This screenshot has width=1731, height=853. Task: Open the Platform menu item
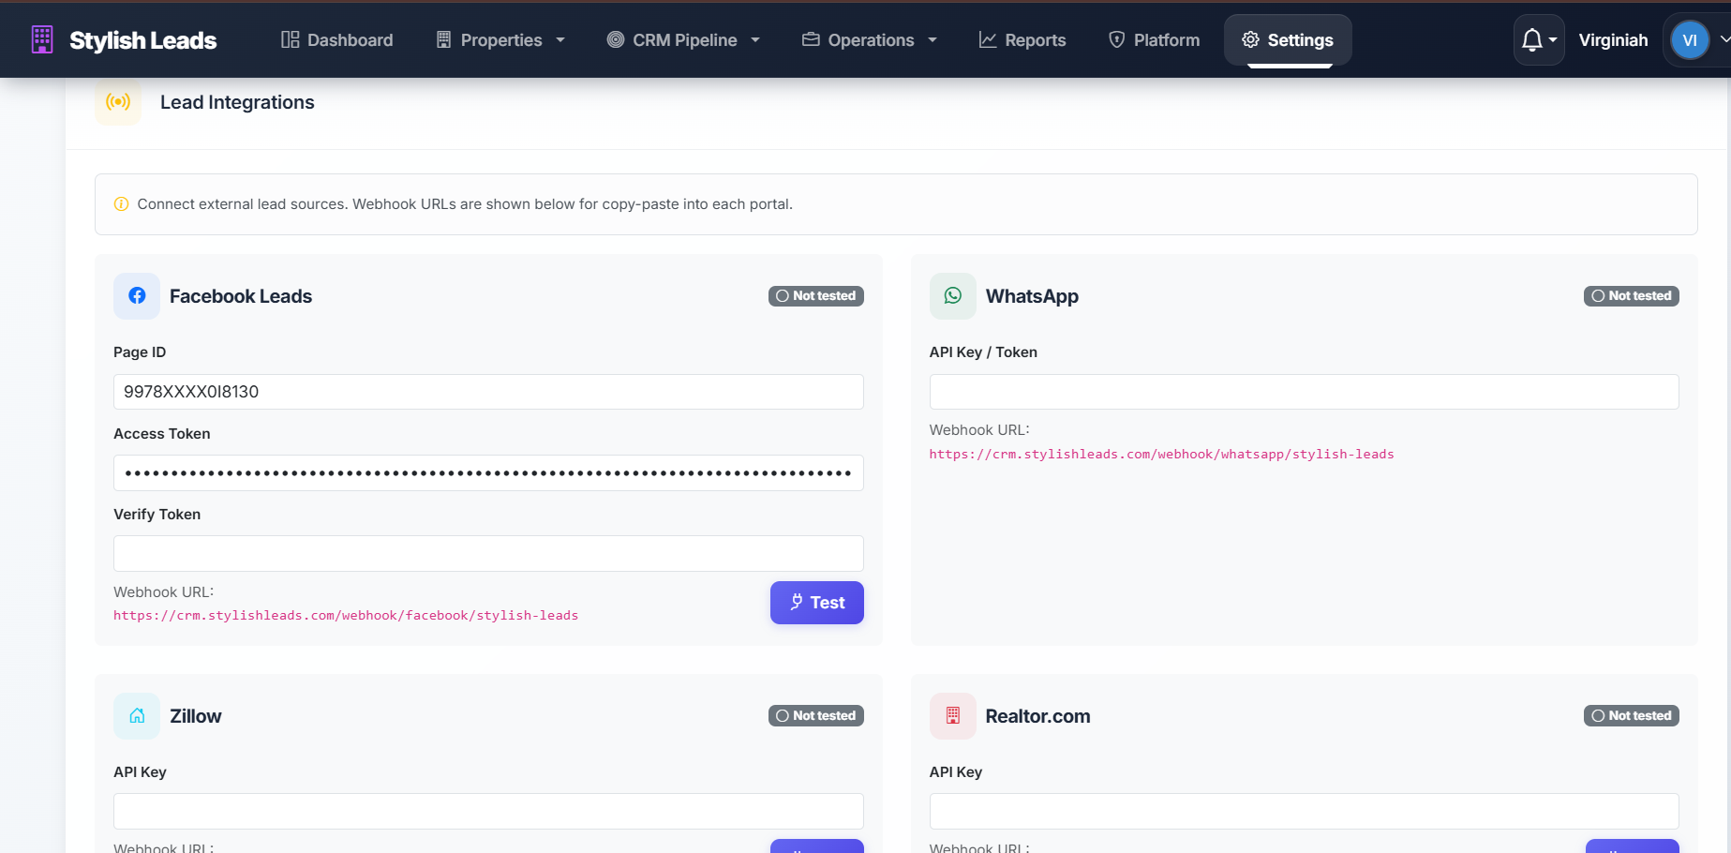click(1155, 40)
